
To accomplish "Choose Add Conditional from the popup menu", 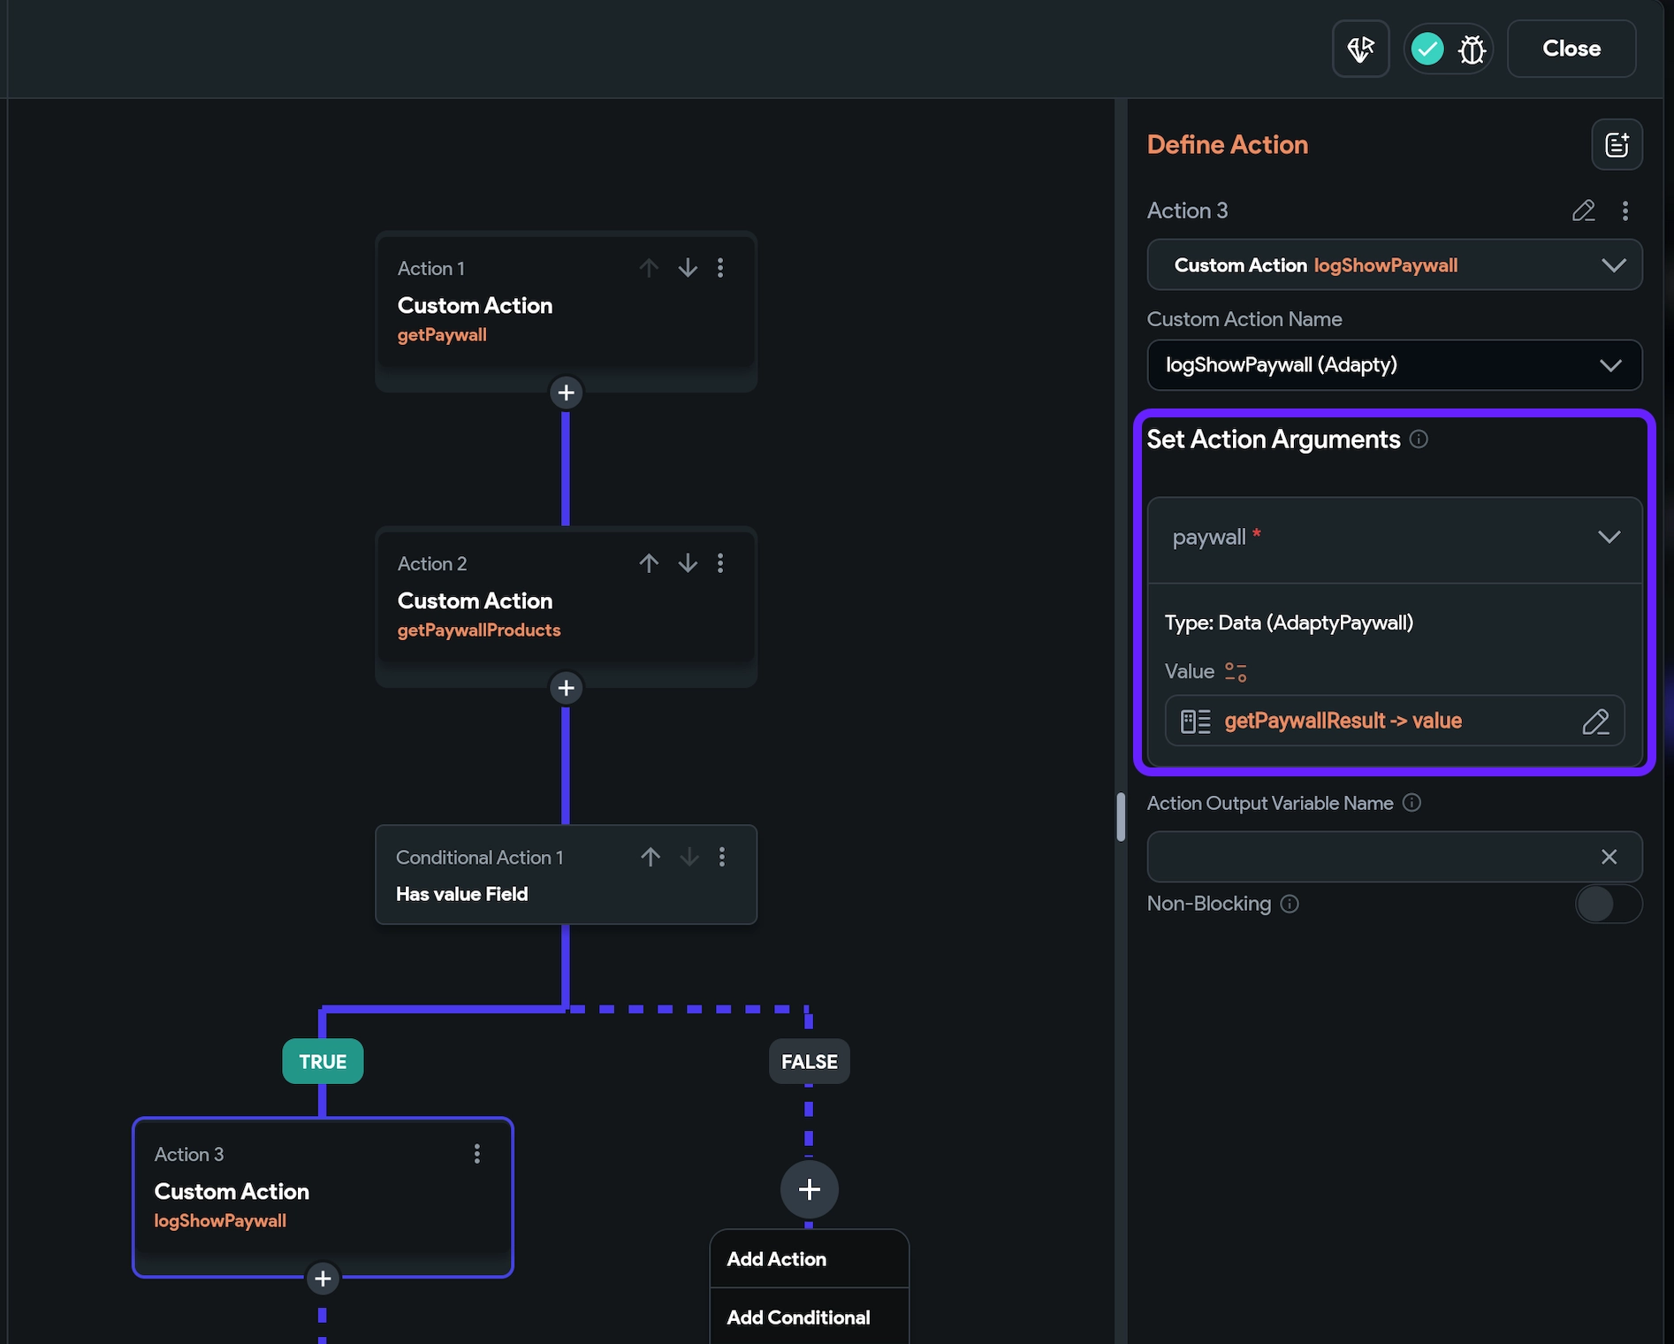I will [x=798, y=1317].
